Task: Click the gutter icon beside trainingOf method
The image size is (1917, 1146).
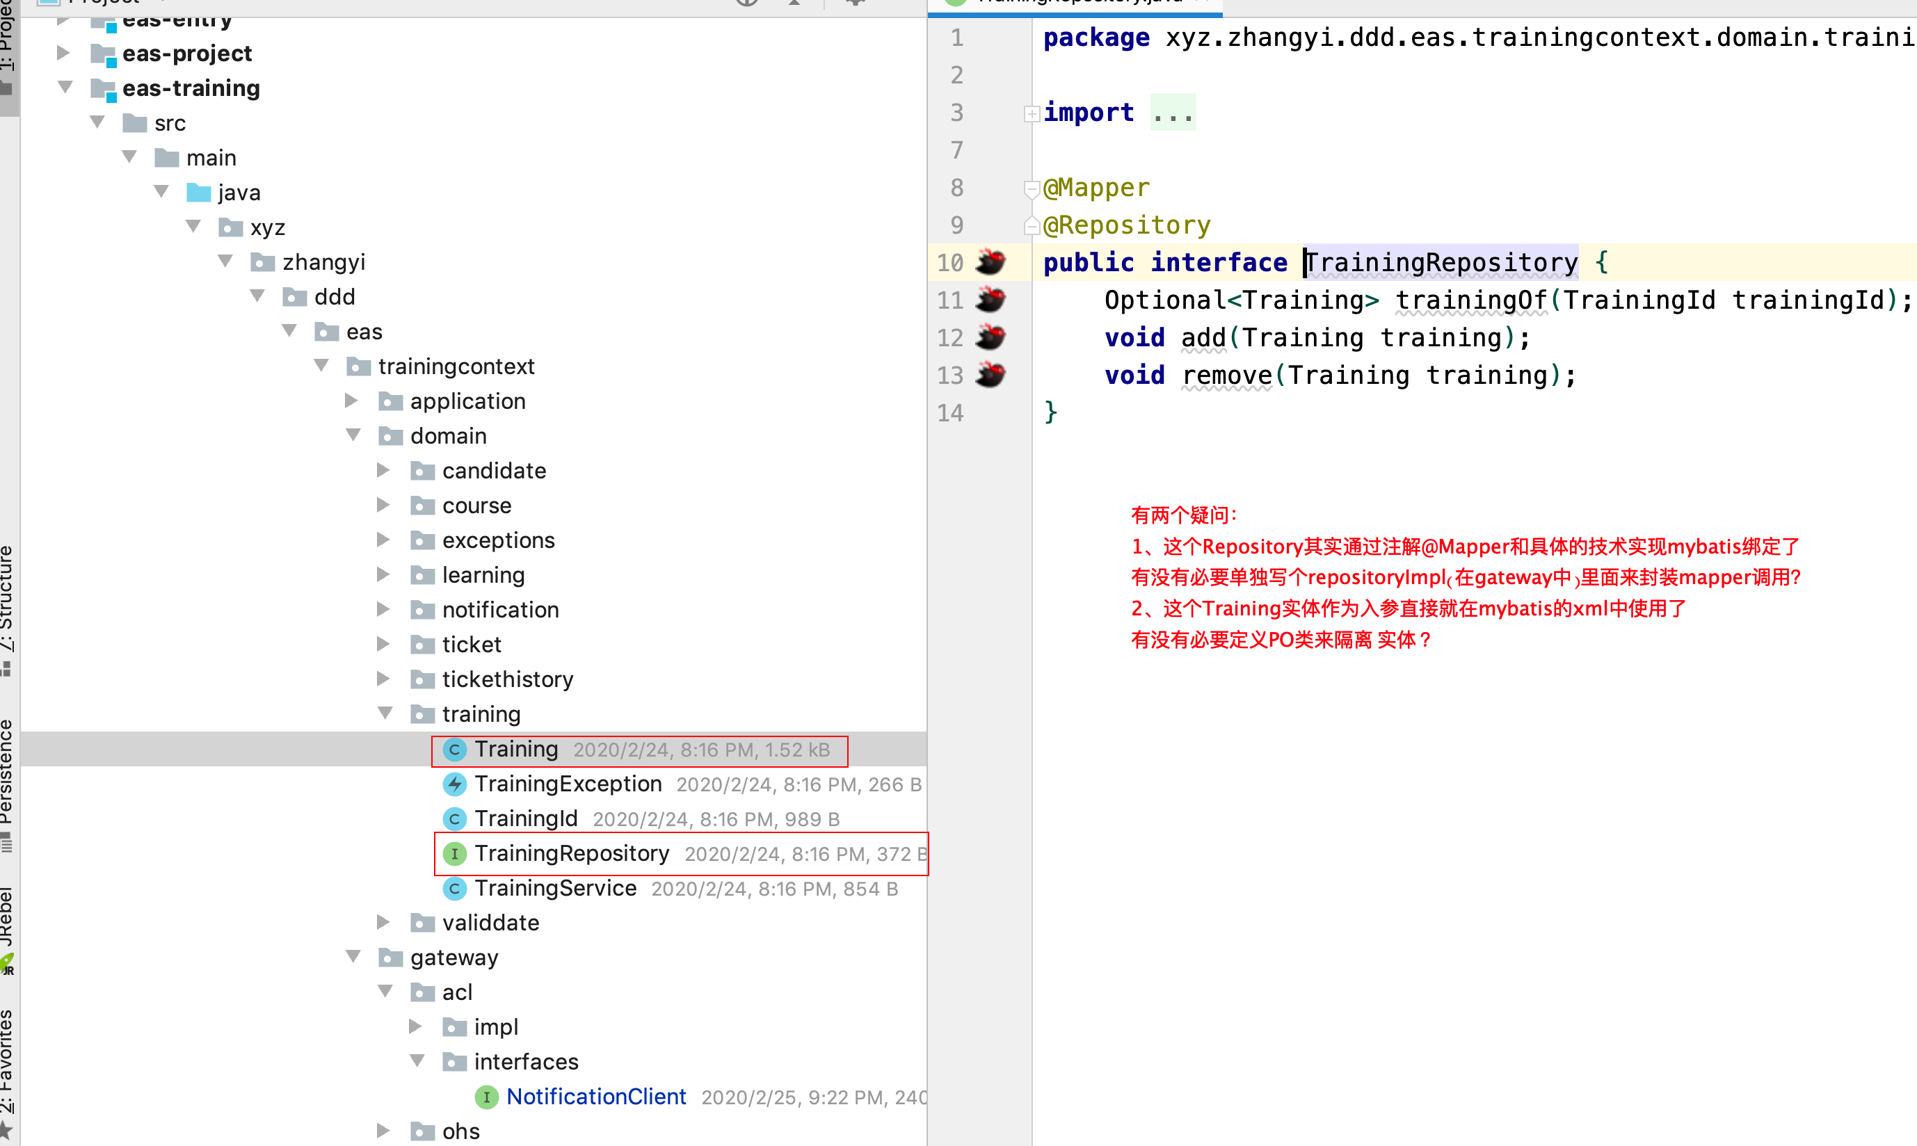Action: [x=990, y=300]
